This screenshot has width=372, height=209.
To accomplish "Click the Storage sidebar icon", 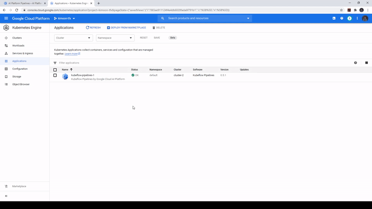I will 6,77.
